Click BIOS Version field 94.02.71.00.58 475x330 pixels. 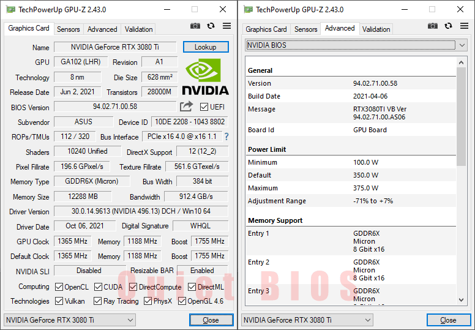click(115, 107)
